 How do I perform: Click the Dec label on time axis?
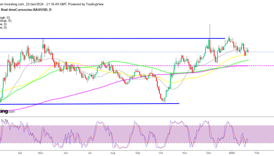click(x=209, y=153)
